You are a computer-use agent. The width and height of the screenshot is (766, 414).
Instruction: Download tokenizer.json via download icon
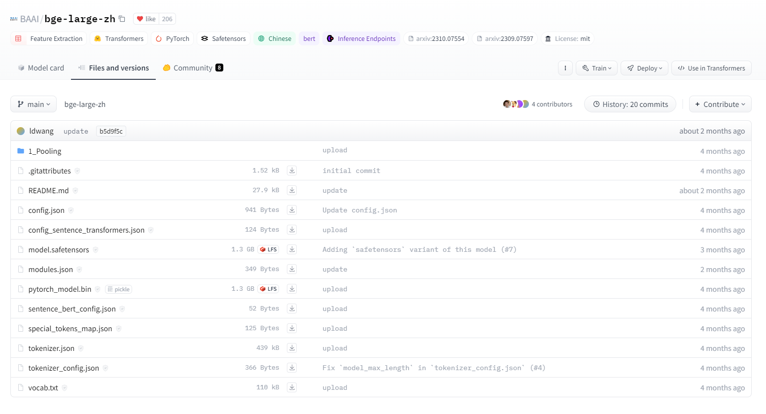[292, 348]
